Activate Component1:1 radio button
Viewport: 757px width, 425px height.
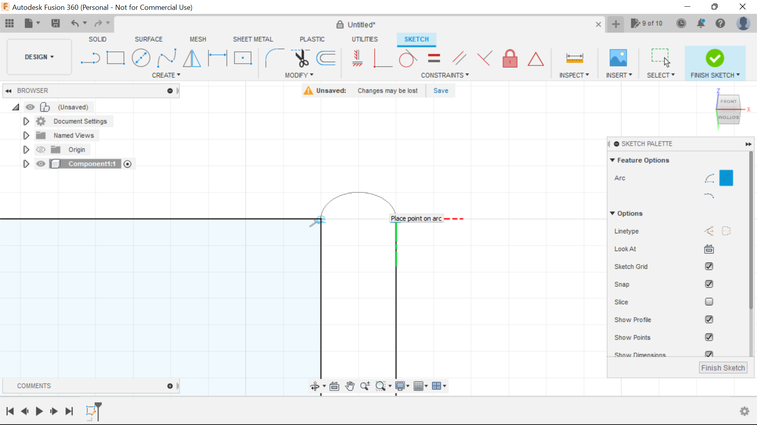pyautogui.click(x=127, y=164)
